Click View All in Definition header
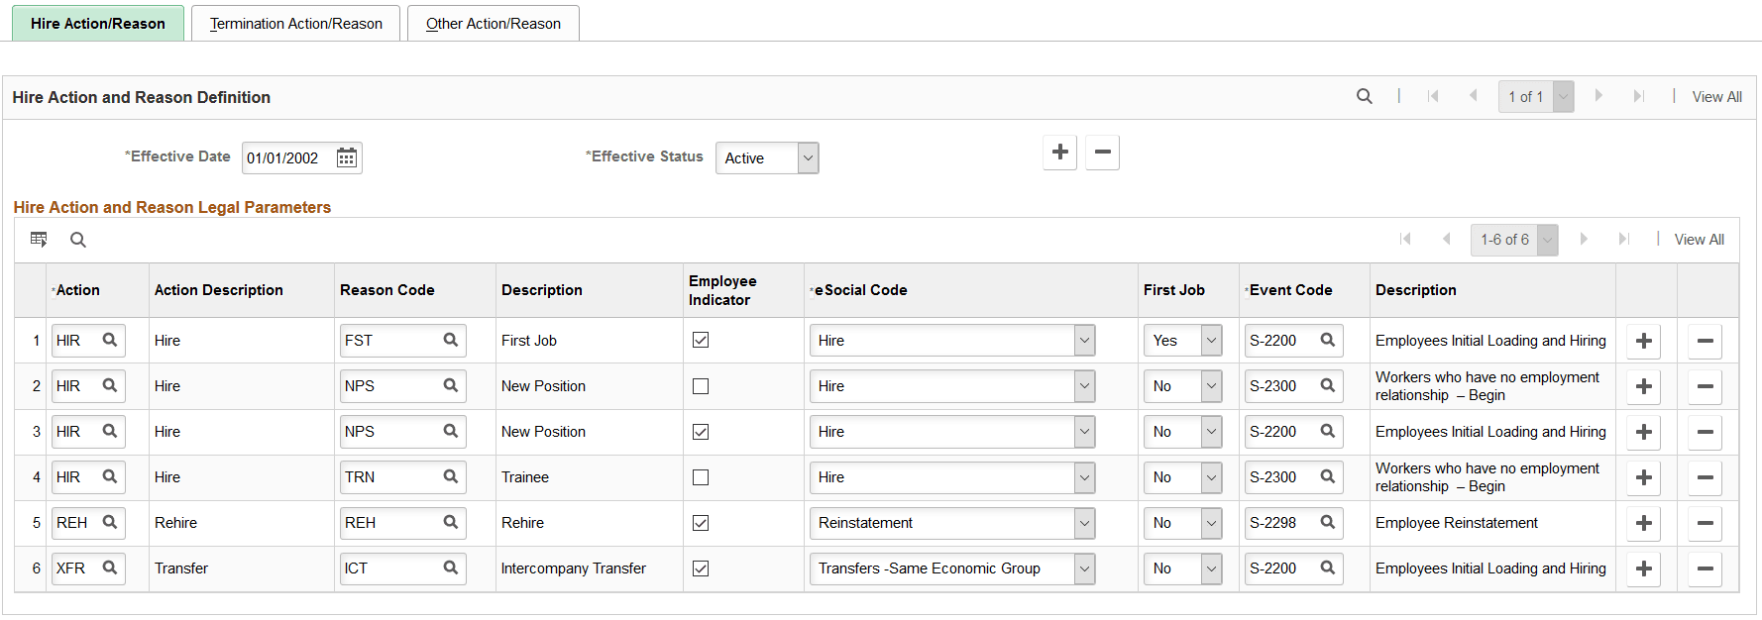Viewport: 1762px width, 620px height. click(x=1716, y=97)
